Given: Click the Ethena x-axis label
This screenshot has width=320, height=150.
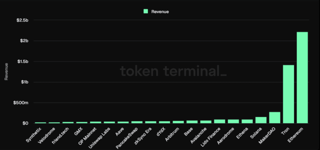Looking at the screenshot, I should (x=242, y=132).
